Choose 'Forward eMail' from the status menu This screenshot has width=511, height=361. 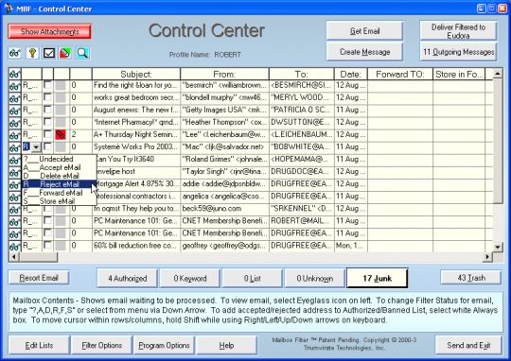59,193
